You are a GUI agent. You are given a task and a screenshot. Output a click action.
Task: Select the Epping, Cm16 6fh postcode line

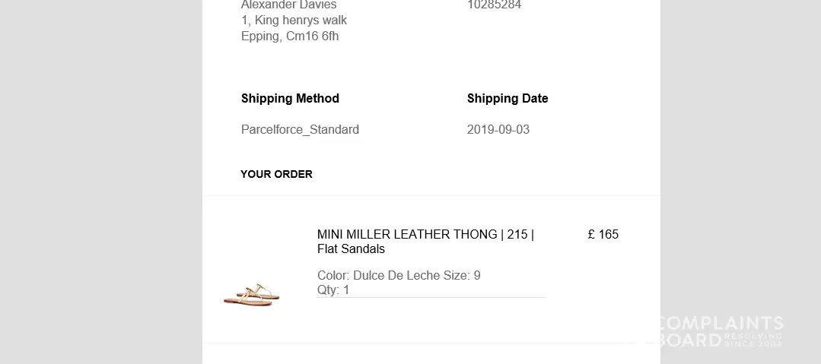[290, 36]
